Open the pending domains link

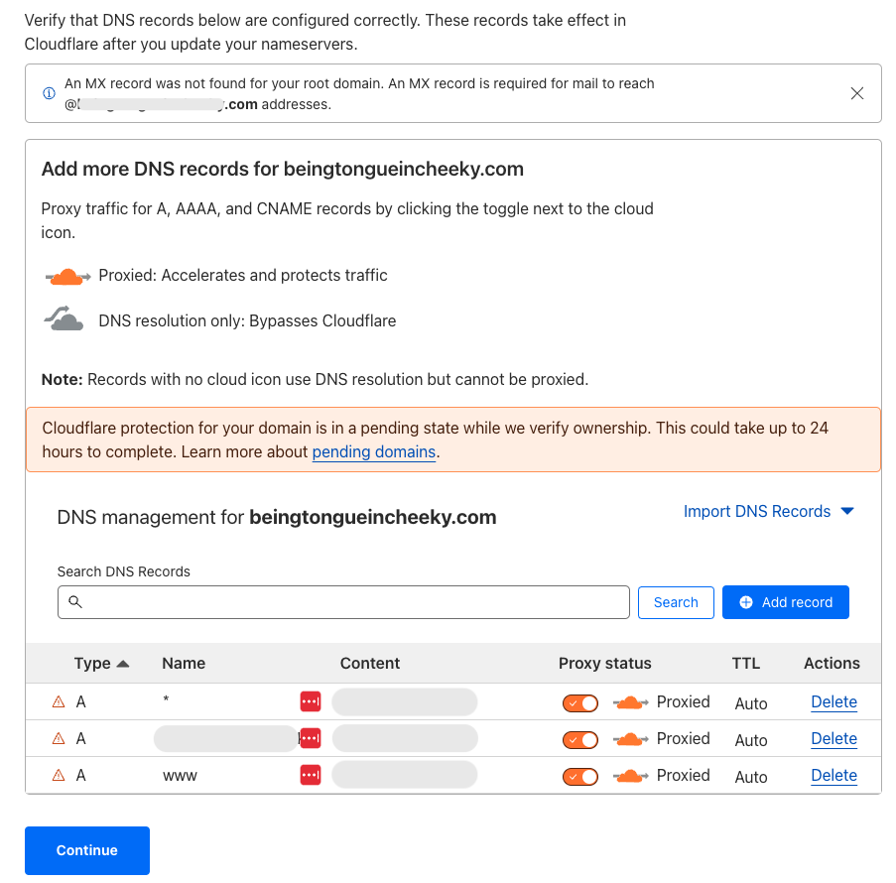pyautogui.click(x=374, y=452)
